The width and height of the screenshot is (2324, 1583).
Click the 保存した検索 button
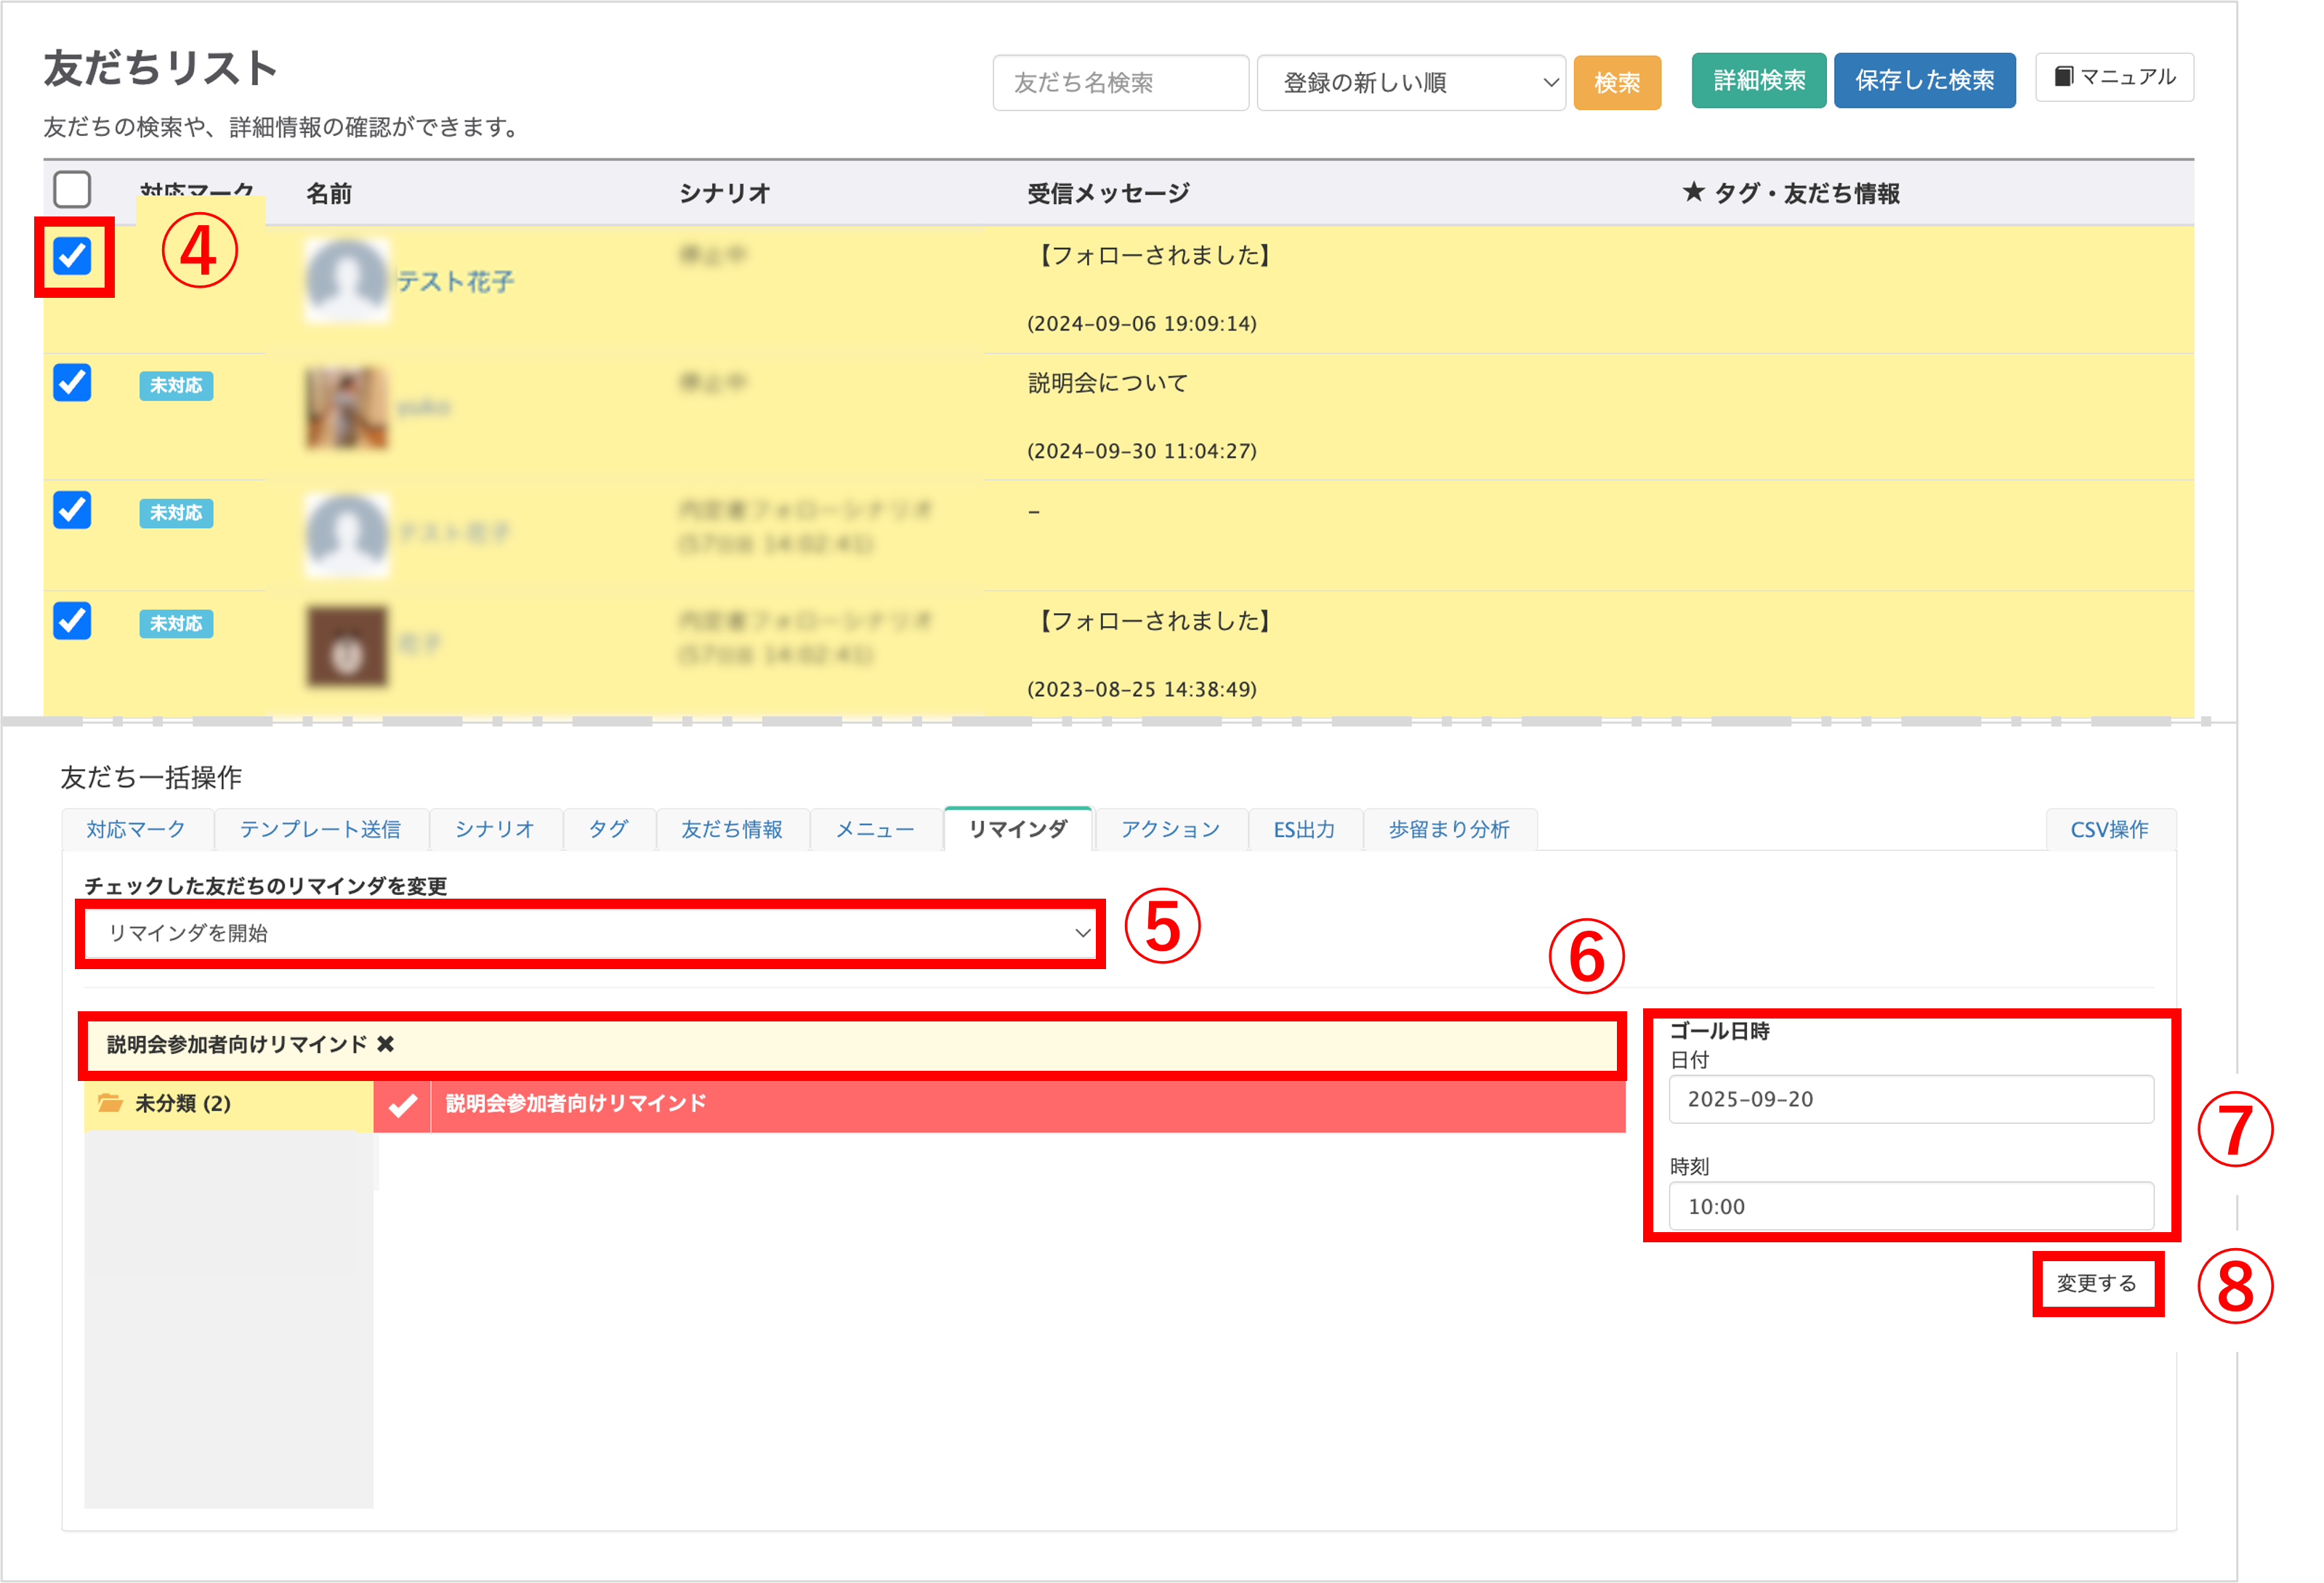click(1925, 80)
